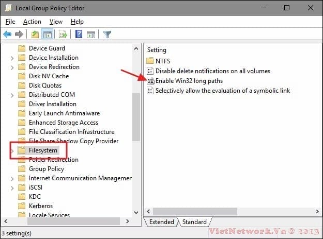Select the Device Installation label
The height and width of the screenshot is (239, 323).
coord(54,58)
